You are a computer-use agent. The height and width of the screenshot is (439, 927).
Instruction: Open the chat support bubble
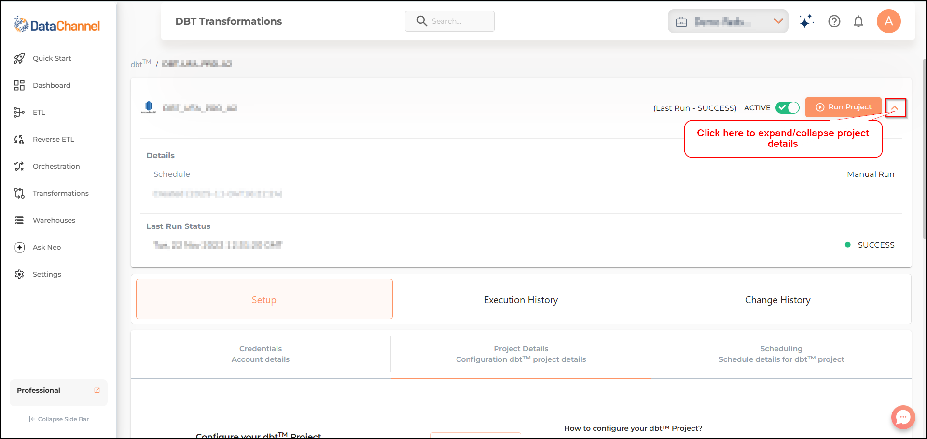tap(903, 417)
